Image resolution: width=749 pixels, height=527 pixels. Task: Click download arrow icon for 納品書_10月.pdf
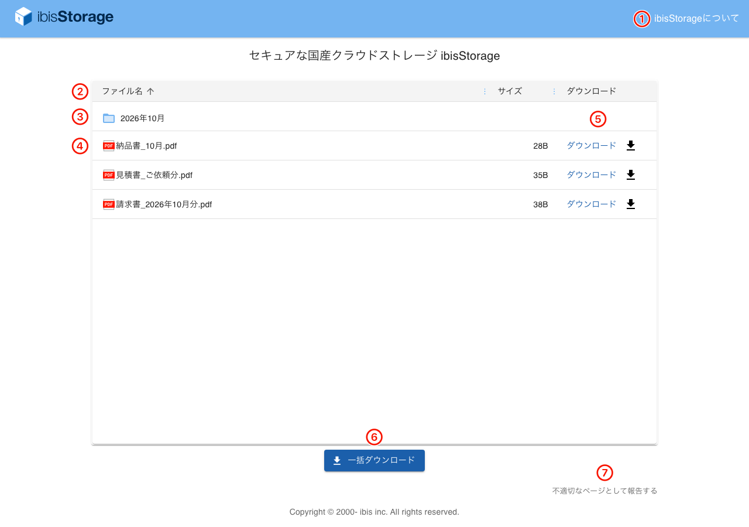pyautogui.click(x=630, y=146)
